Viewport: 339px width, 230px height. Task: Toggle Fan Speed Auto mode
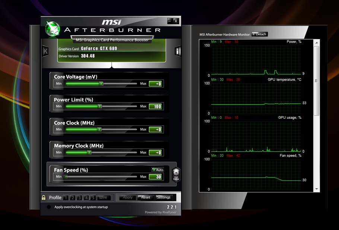click(x=158, y=170)
